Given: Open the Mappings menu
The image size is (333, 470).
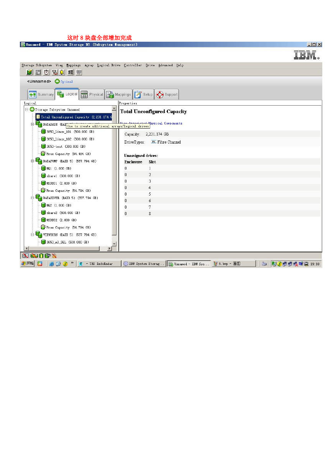Looking at the screenshot, I should [x=73, y=65].
